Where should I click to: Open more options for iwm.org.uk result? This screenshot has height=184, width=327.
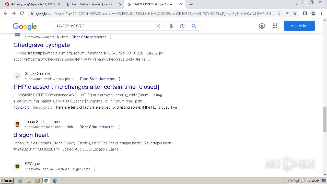click(111, 37)
